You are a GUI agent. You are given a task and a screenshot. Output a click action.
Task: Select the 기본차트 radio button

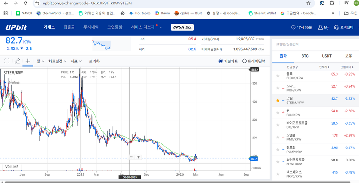point(221,61)
